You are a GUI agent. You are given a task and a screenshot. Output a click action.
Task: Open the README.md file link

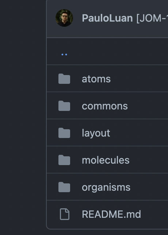[111, 214]
